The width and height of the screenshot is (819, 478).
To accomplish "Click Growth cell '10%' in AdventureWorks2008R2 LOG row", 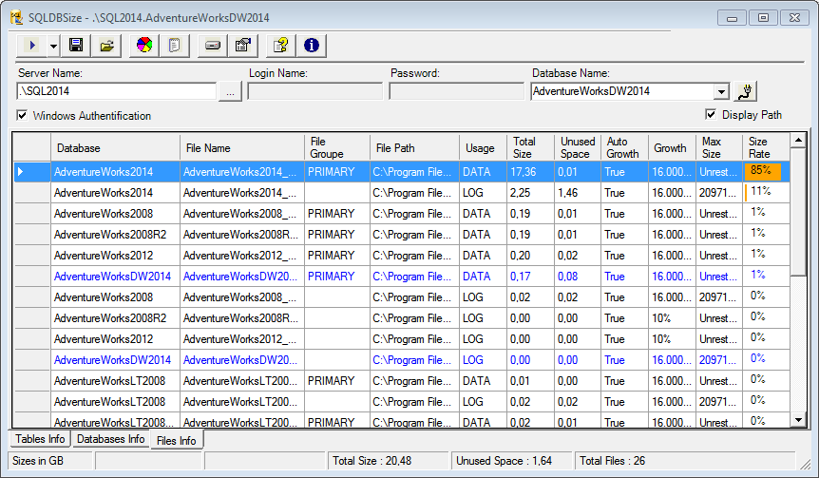I will pos(673,317).
